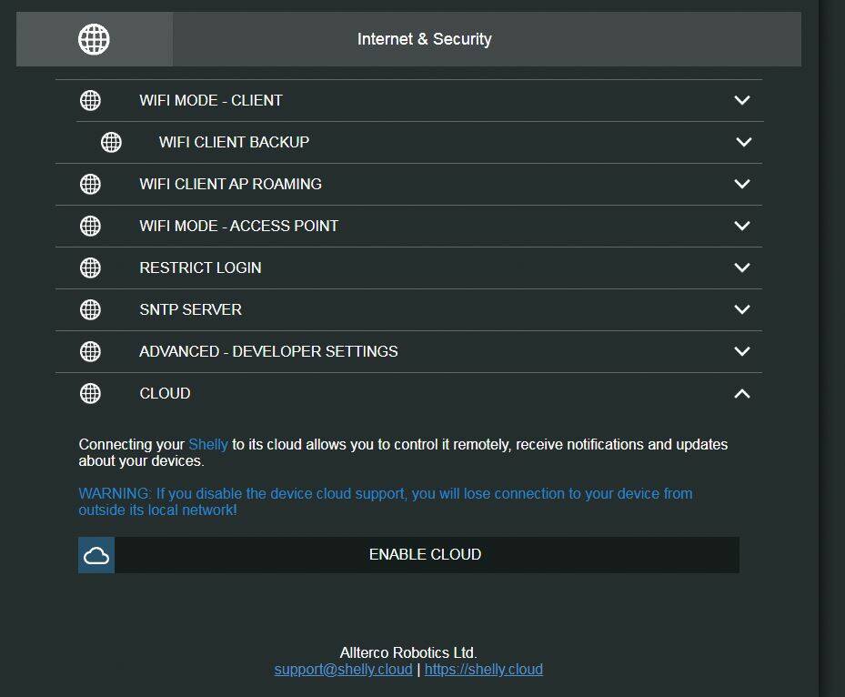Collapse the CLOUD section chevron
845x697 pixels.
[x=742, y=393]
